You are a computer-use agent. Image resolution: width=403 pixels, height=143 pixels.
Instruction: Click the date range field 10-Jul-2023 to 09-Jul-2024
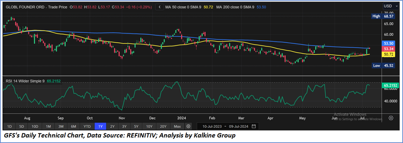[x=228, y=126]
